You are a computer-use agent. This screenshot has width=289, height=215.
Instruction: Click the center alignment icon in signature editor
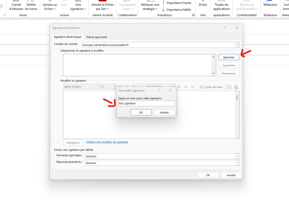186,87
